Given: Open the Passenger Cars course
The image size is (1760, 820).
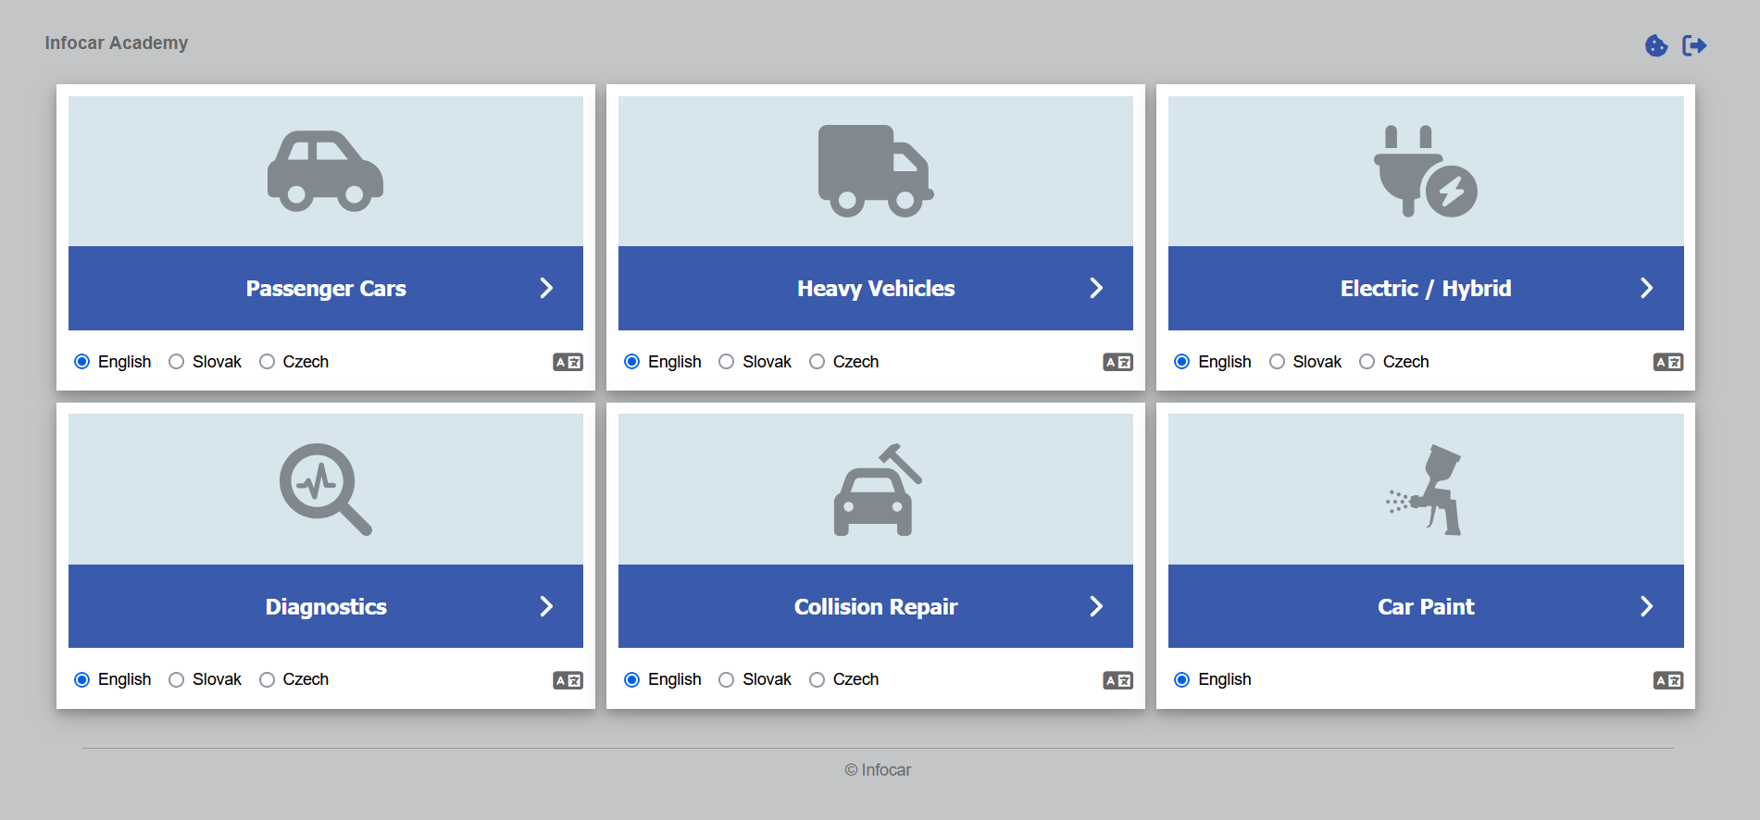Looking at the screenshot, I should 326,289.
